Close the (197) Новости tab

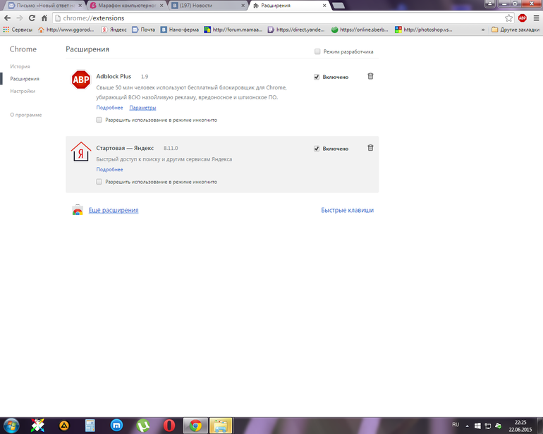(243, 6)
